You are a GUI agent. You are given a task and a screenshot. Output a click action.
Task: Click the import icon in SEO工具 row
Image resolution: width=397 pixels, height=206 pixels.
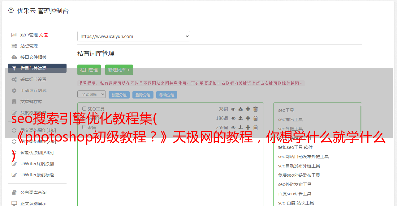tap(240, 109)
